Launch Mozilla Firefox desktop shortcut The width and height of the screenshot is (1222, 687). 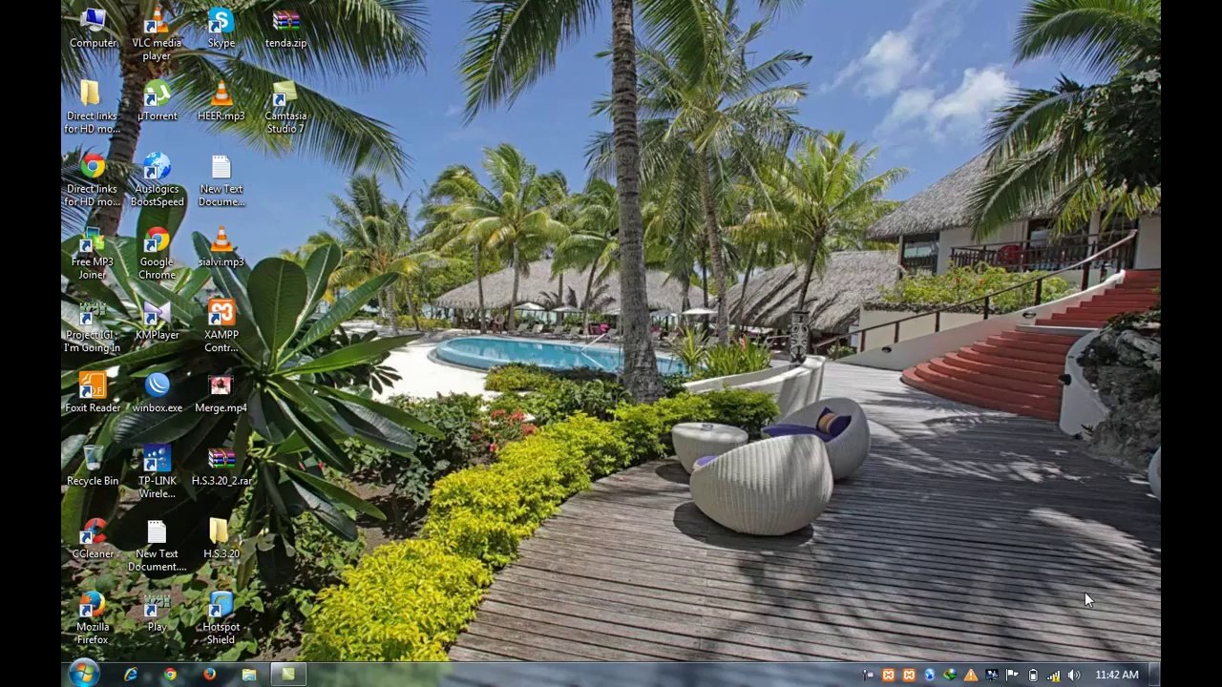(x=93, y=619)
